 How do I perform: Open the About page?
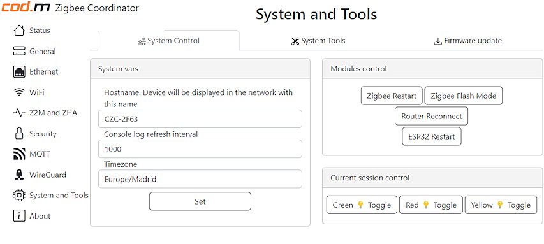(x=40, y=216)
